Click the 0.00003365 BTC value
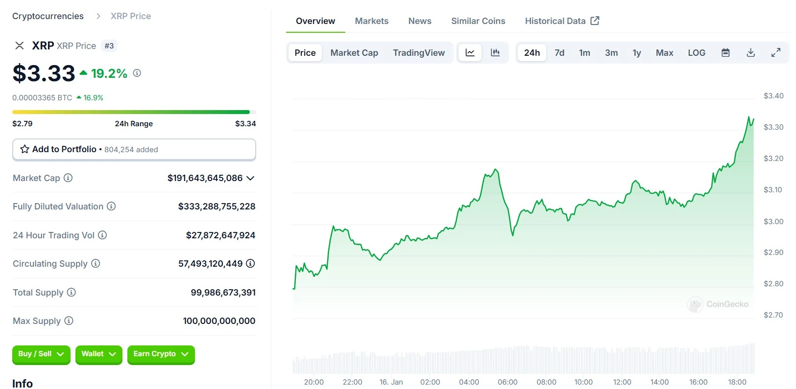 tap(42, 98)
